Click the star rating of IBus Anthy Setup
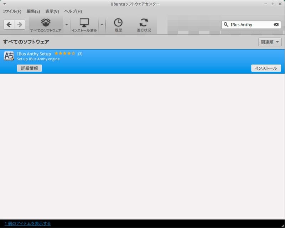The height and width of the screenshot is (228, 285). [65, 54]
